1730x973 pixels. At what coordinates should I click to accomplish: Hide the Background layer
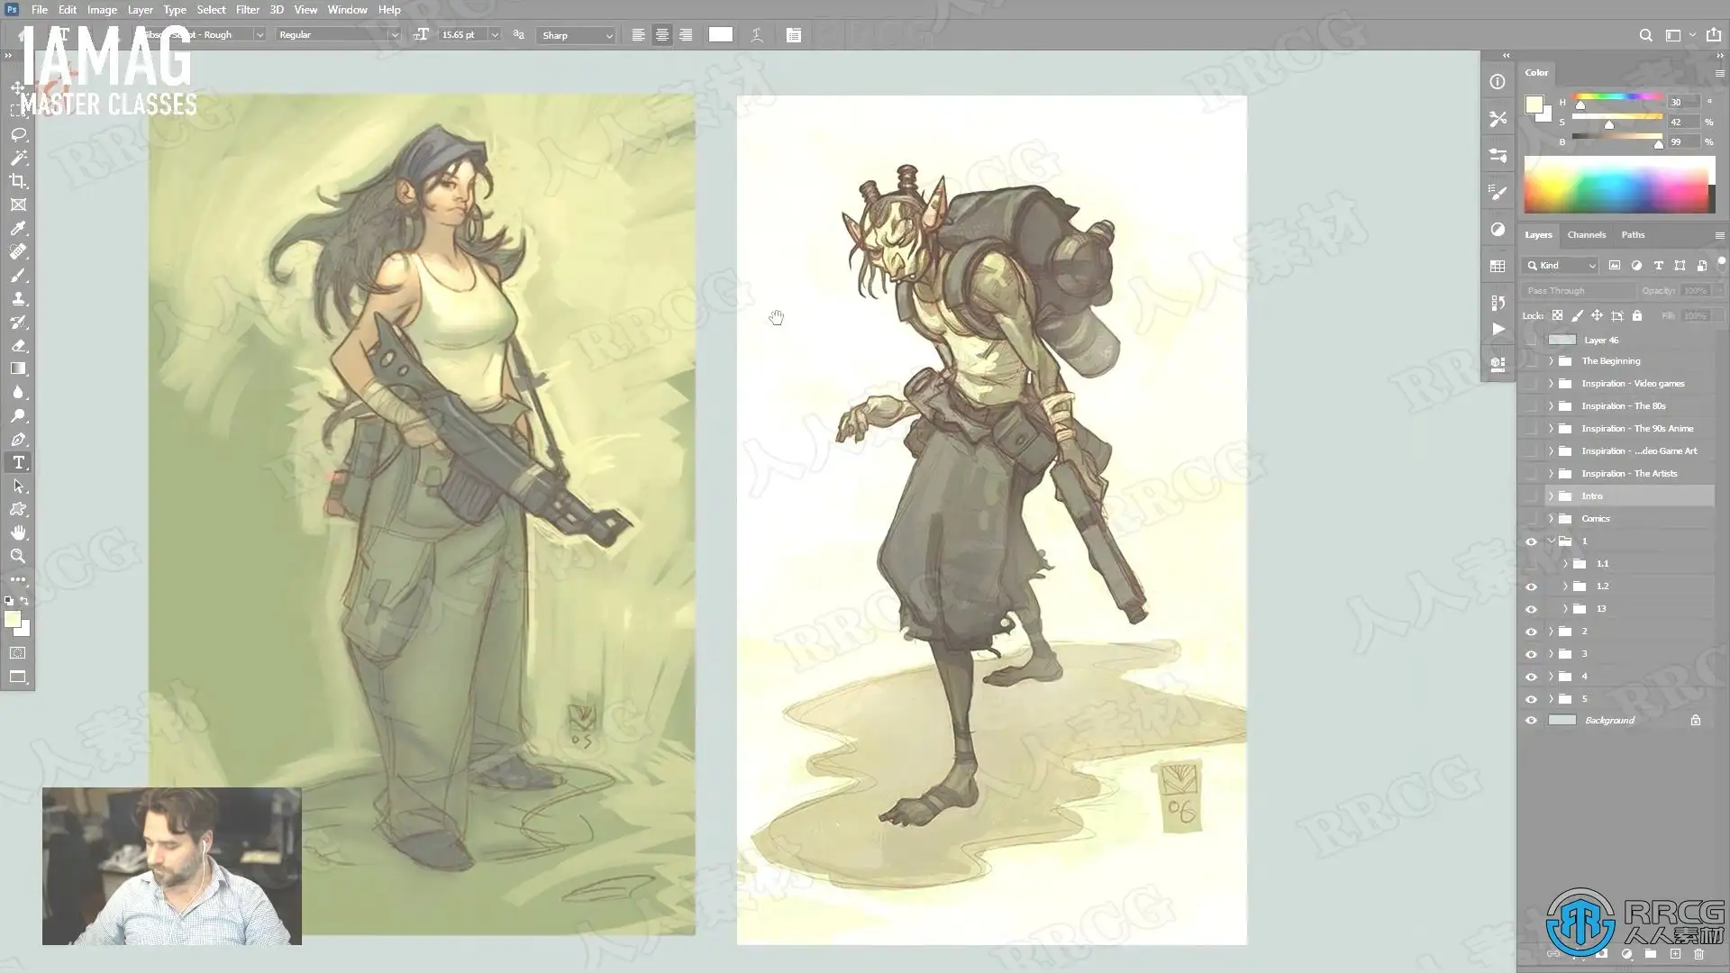(1531, 721)
